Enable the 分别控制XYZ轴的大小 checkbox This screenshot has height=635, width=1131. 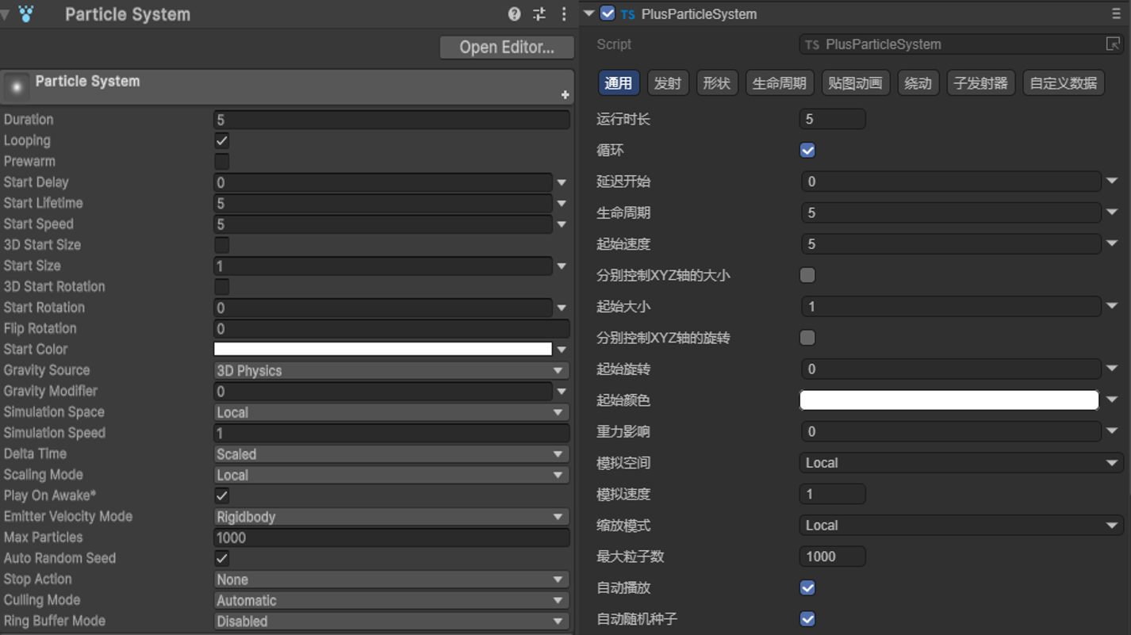pos(807,275)
